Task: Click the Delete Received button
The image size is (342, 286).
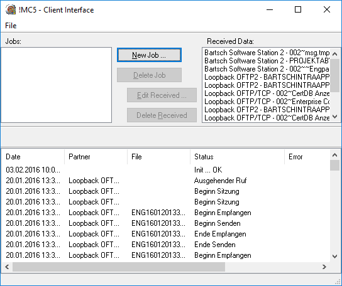Action: tap(162, 115)
